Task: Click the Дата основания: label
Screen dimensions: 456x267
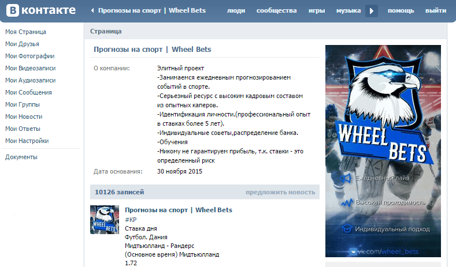Action: 118,171
